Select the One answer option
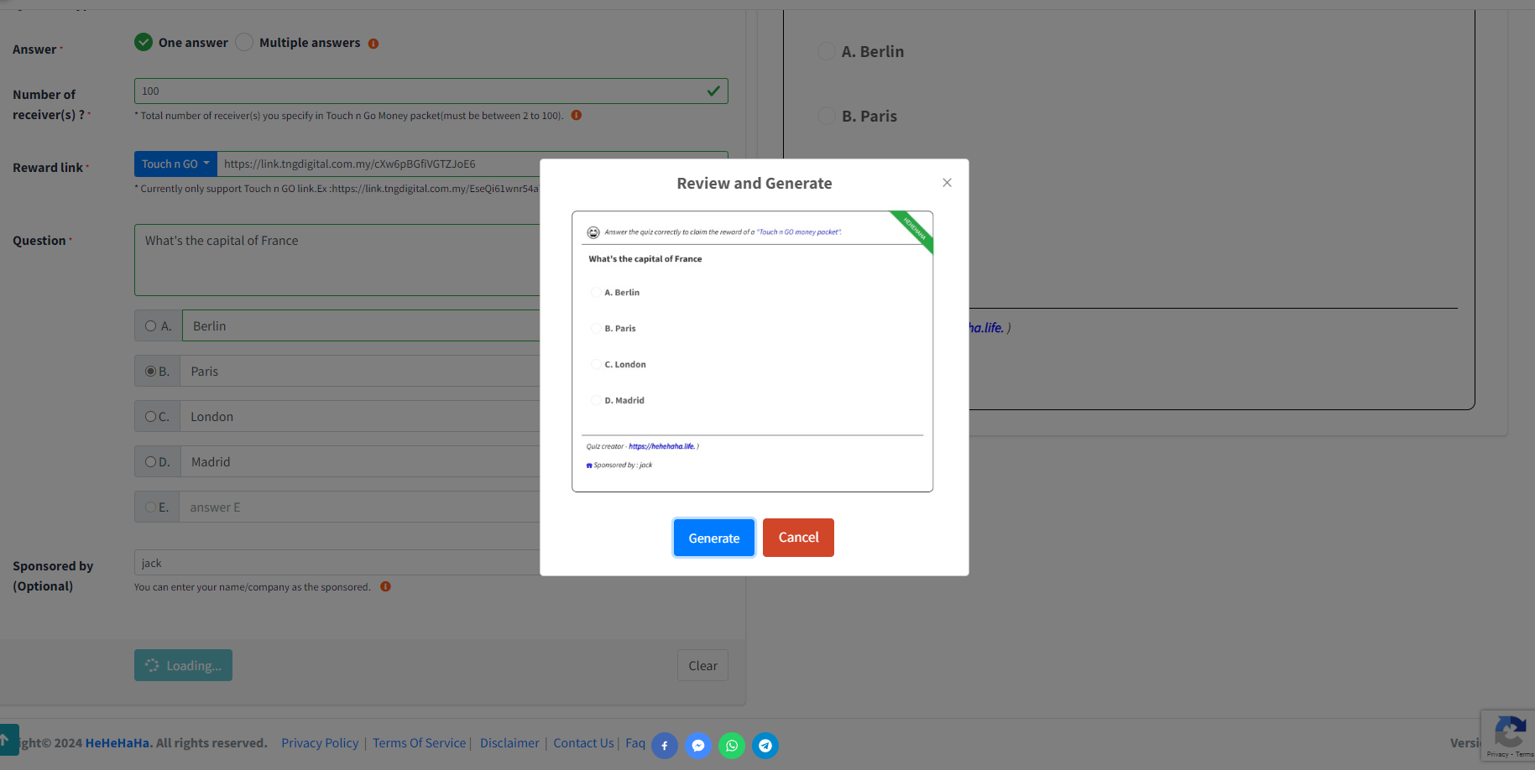 144,43
